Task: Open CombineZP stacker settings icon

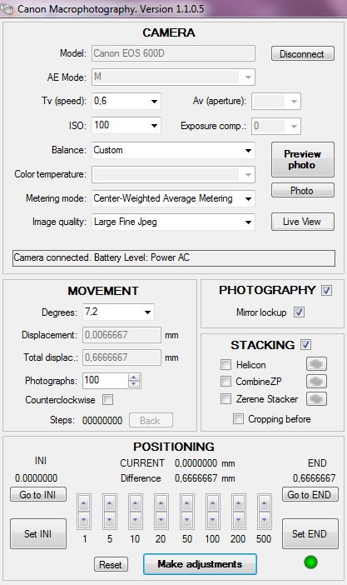Action: [x=316, y=382]
